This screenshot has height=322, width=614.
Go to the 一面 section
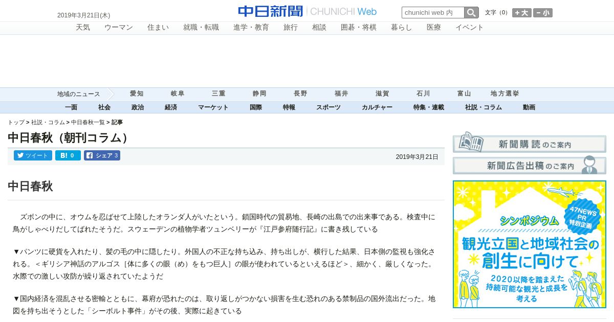[71, 107]
